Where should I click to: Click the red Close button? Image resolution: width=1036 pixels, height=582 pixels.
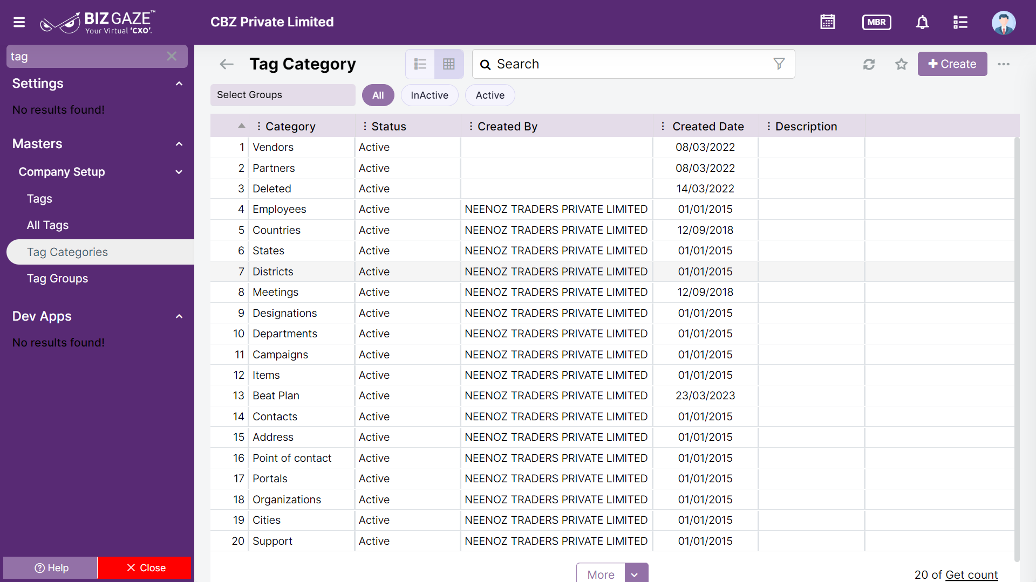(x=145, y=568)
